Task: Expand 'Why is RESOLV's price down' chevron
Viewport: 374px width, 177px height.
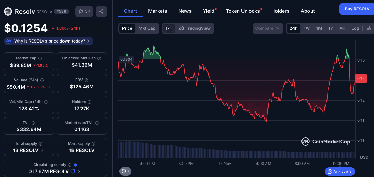Action: coord(88,41)
